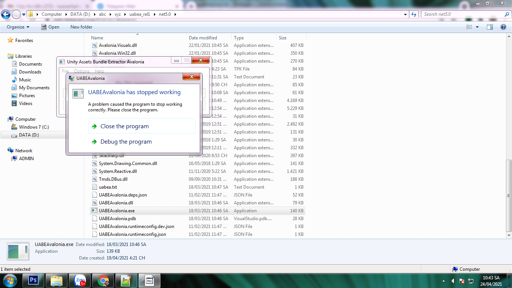Click the Change your view icon
The width and height of the screenshot is (512, 288).
point(469,27)
